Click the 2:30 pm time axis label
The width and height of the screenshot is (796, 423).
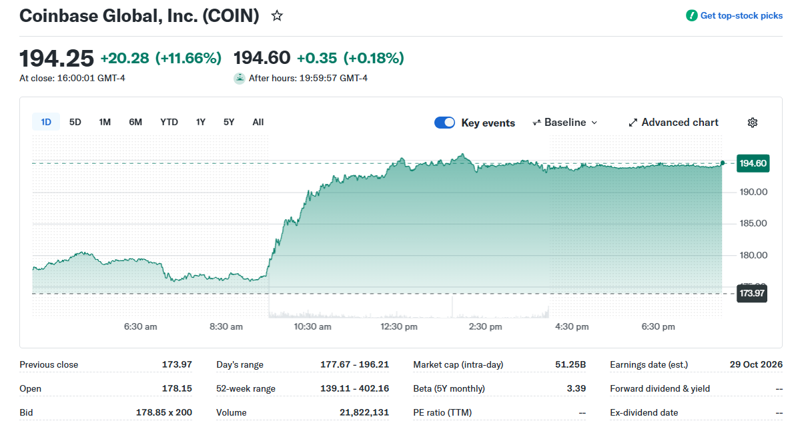(x=485, y=327)
